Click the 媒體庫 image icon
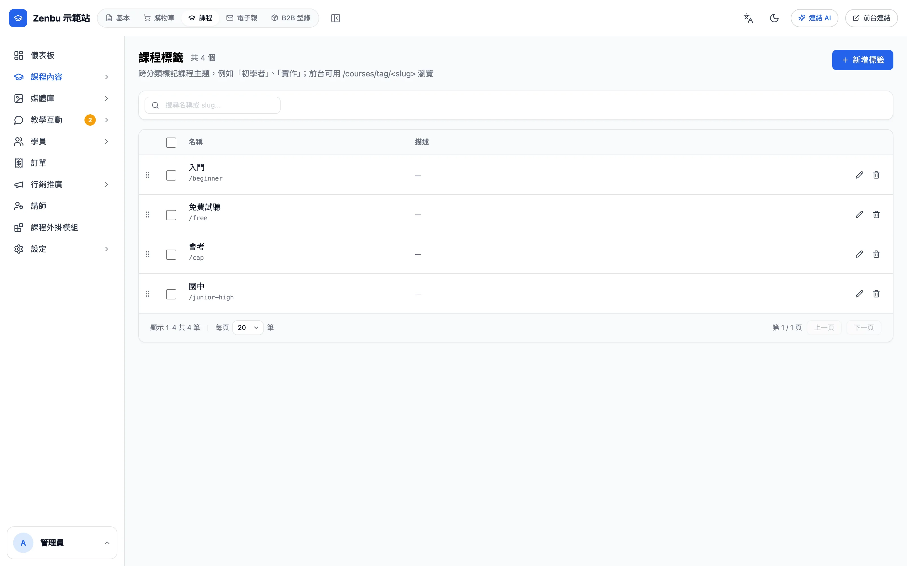Image resolution: width=907 pixels, height=566 pixels. tap(19, 98)
